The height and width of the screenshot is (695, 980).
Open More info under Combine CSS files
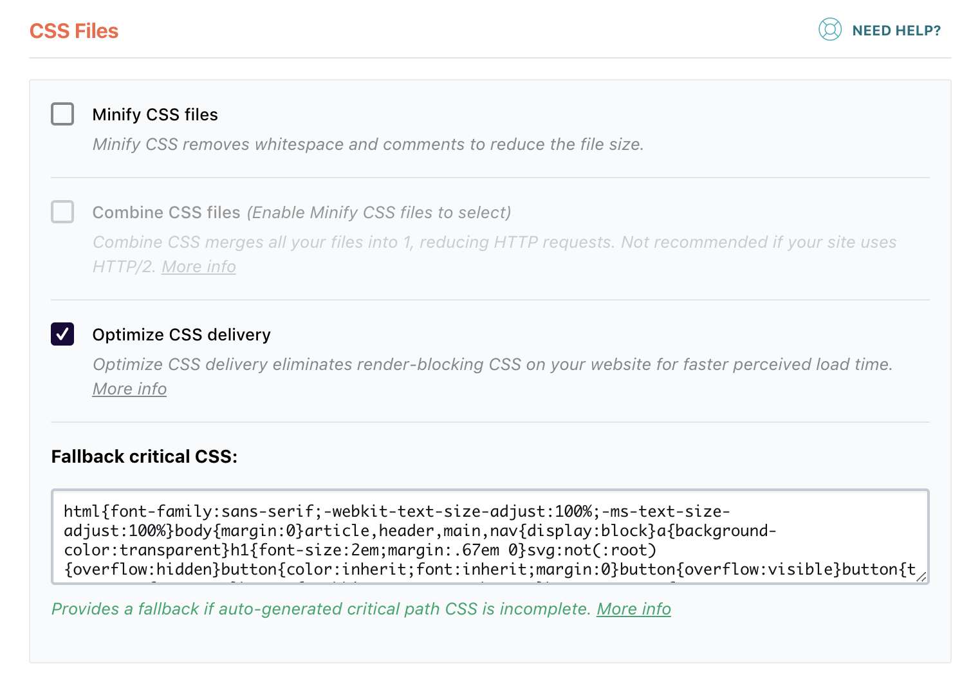click(199, 266)
